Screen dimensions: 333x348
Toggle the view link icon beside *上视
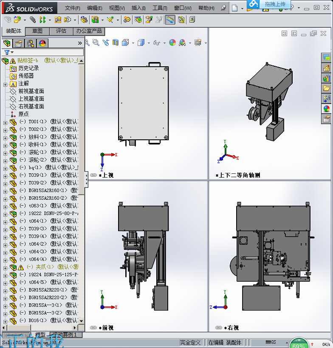pyautogui.click(x=93, y=175)
